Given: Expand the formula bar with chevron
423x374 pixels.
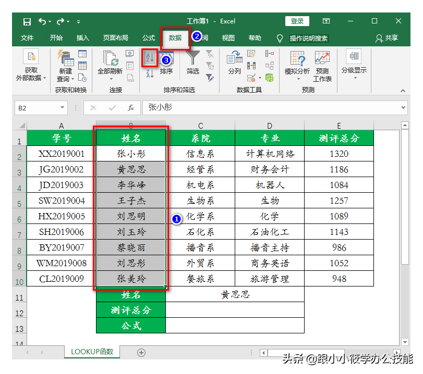Looking at the screenshot, I should click(x=403, y=107).
